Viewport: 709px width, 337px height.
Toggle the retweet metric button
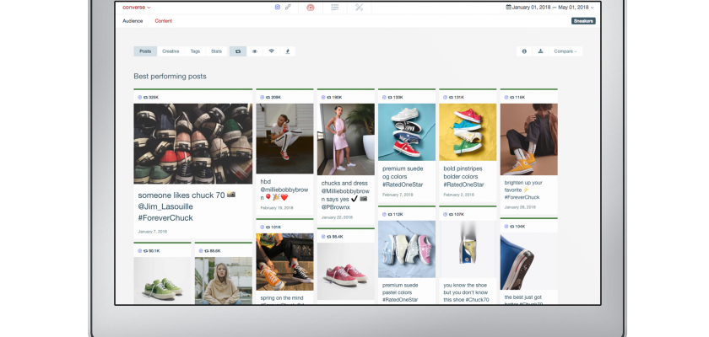click(x=238, y=51)
